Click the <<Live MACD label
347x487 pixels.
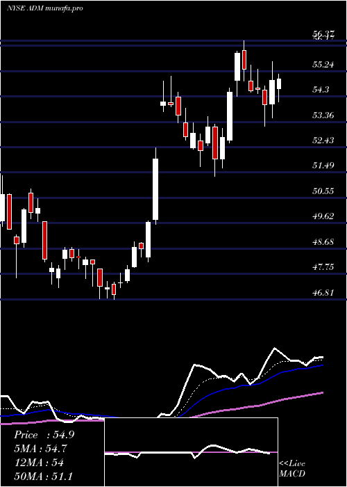(292, 468)
